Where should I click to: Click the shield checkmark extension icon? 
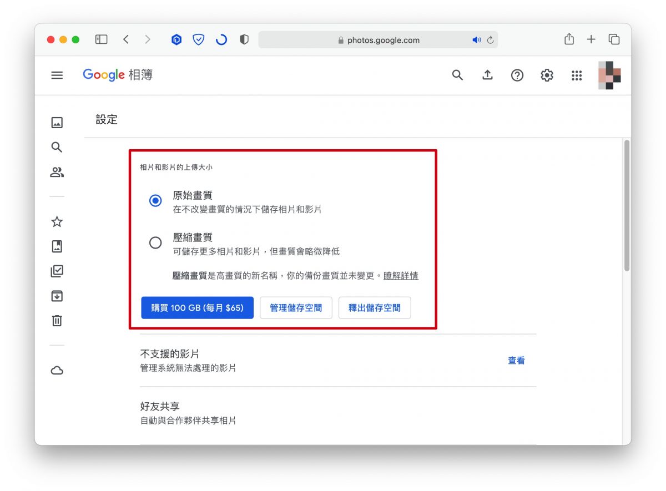[198, 40]
